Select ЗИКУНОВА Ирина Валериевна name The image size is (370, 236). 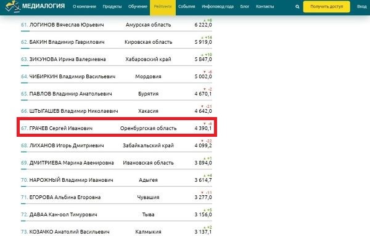pos(67,59)
